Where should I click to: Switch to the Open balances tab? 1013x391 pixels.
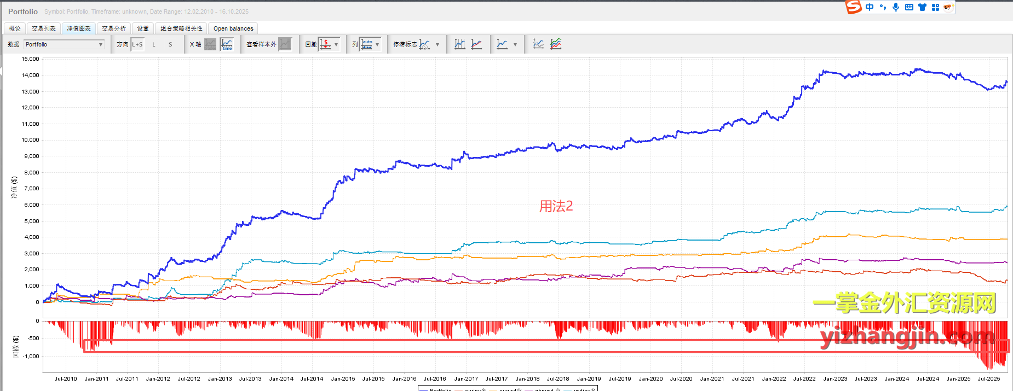233,28
